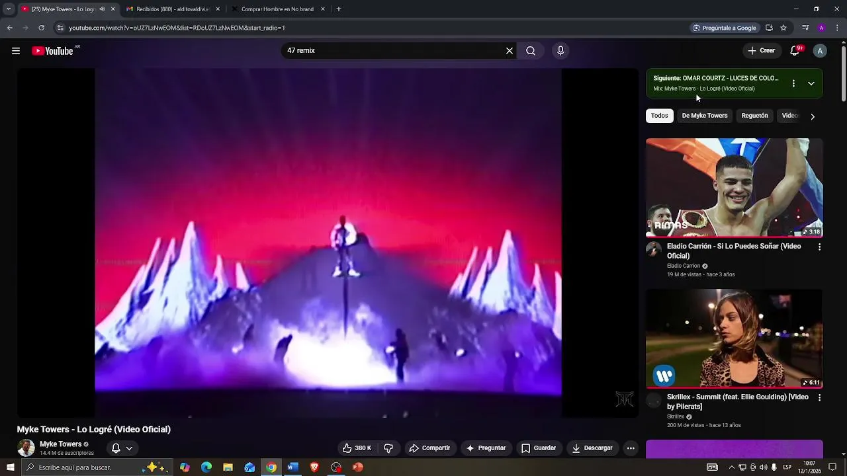Open Microsoft Edge from the taskbar
This screenshot has height=476, width=847.
coord(206,467)
